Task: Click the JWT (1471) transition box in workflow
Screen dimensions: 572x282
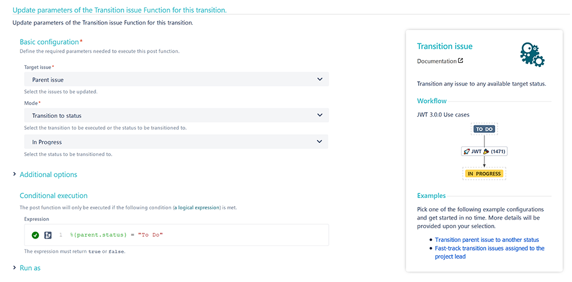Action: 484,152
